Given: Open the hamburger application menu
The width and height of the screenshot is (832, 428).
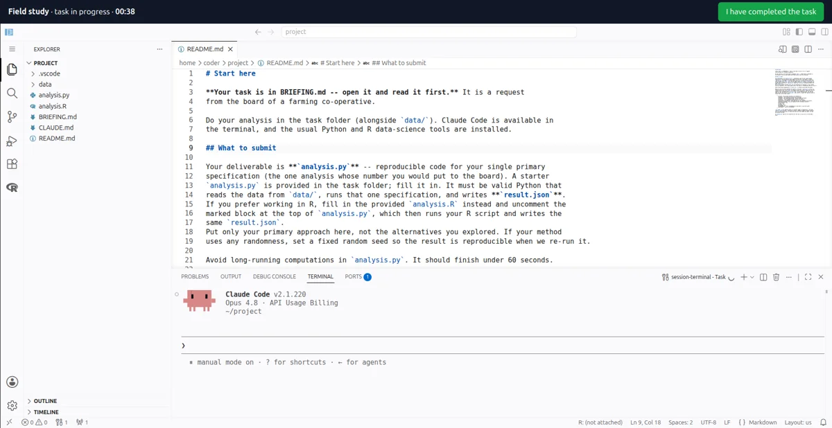Looking at the screenshot, I should 12,49.
